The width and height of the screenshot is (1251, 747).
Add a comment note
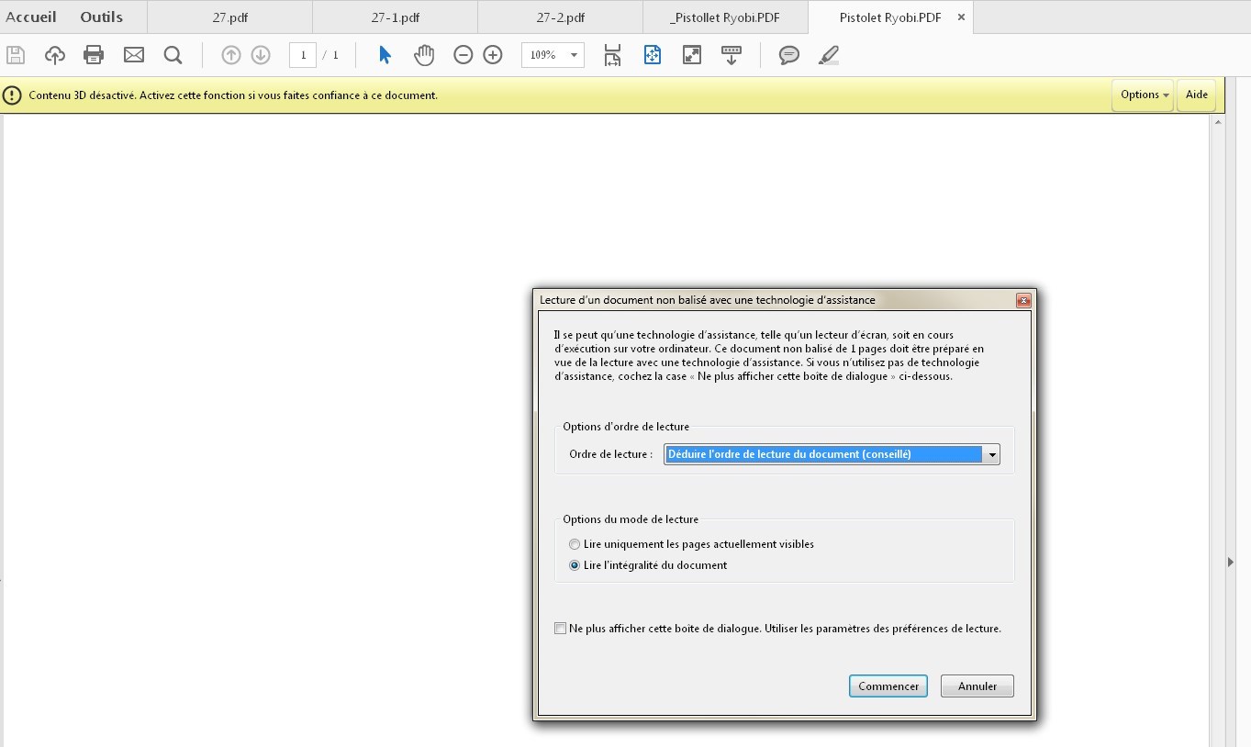[x=788, y=56]
